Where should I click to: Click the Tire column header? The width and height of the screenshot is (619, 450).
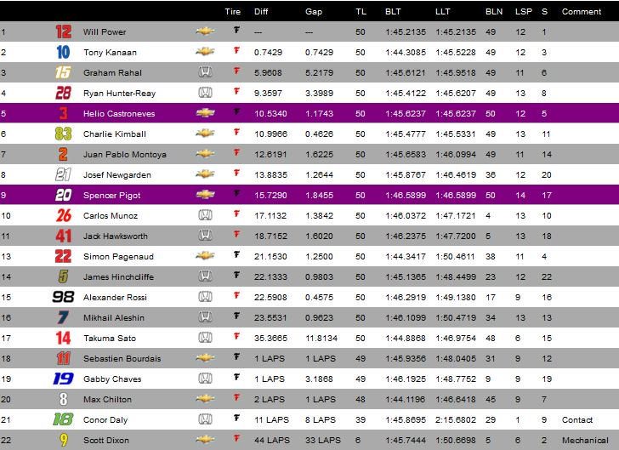pyautogui.click(x=232, y=11)
